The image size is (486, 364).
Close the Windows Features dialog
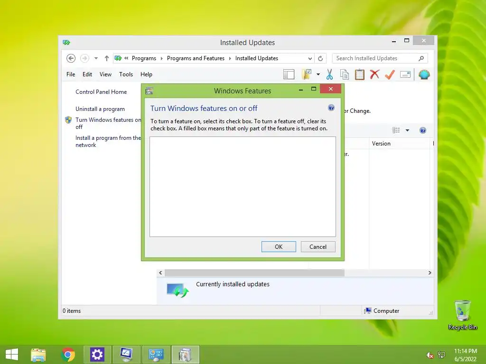[x=331, y=89]
